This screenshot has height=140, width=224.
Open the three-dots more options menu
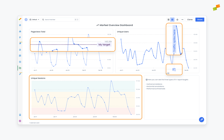click(182, 19)
